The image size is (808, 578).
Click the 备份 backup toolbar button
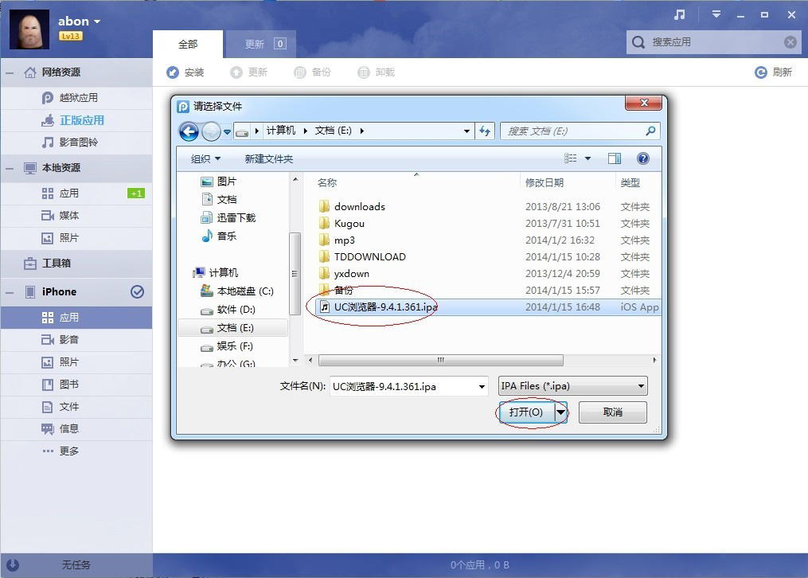312,72
